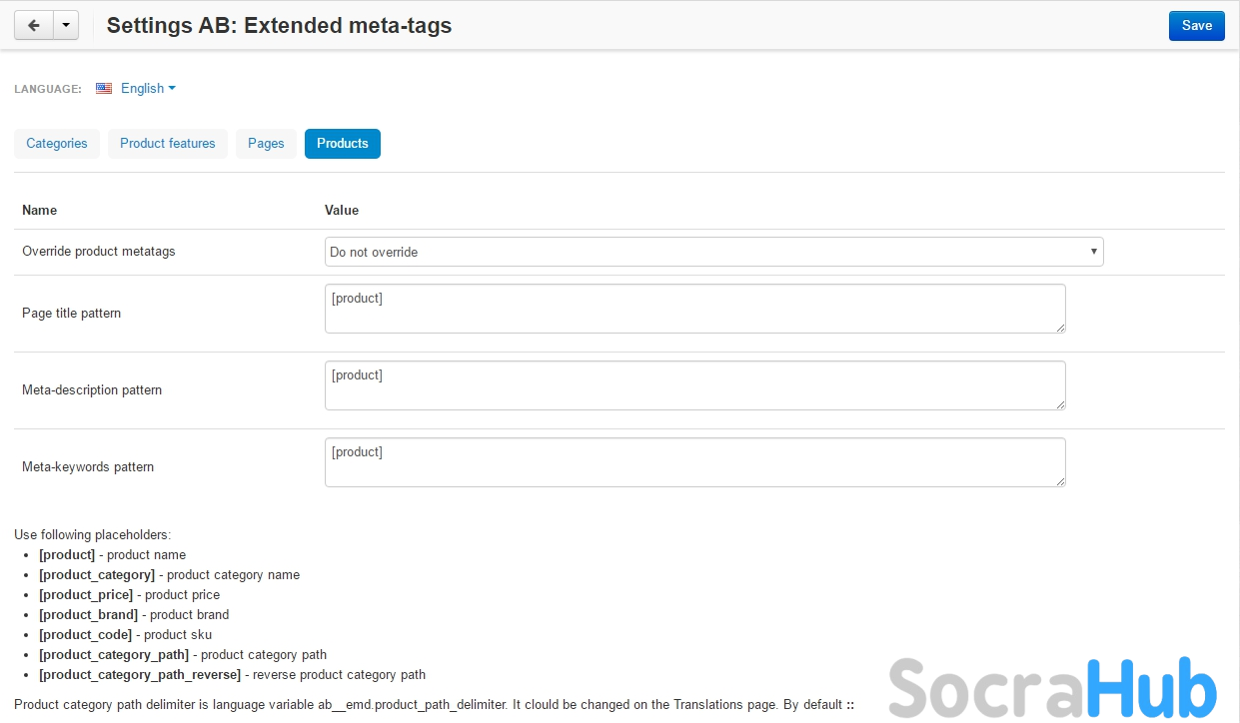The width and height of the screenshot is (1240, 723).
Task: Click the Name column header
Action: coord(40,211)
